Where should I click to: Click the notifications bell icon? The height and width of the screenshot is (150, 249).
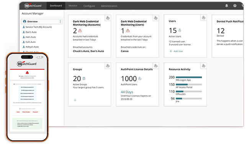[x=227, y=6]
